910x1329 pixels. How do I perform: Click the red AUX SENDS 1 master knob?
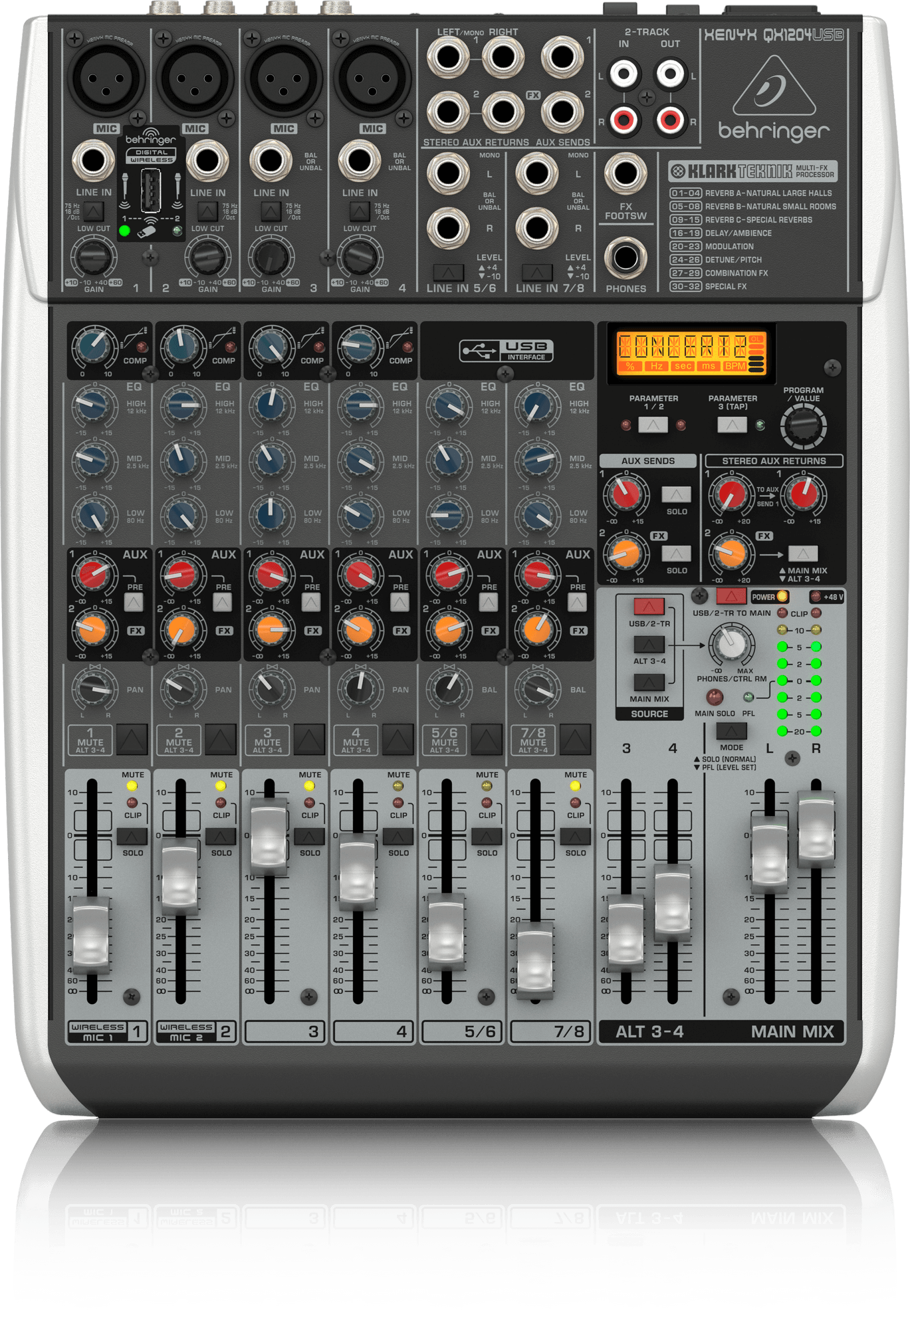pyautogui.click(x=626, y=494)
